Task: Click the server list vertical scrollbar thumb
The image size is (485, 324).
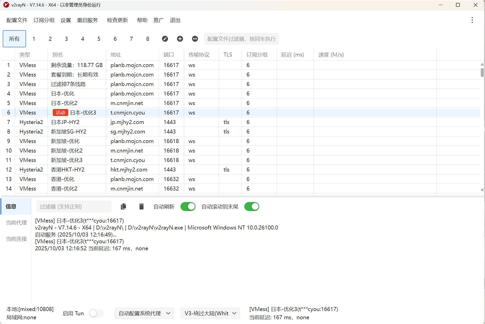Action: click(482, 72)
